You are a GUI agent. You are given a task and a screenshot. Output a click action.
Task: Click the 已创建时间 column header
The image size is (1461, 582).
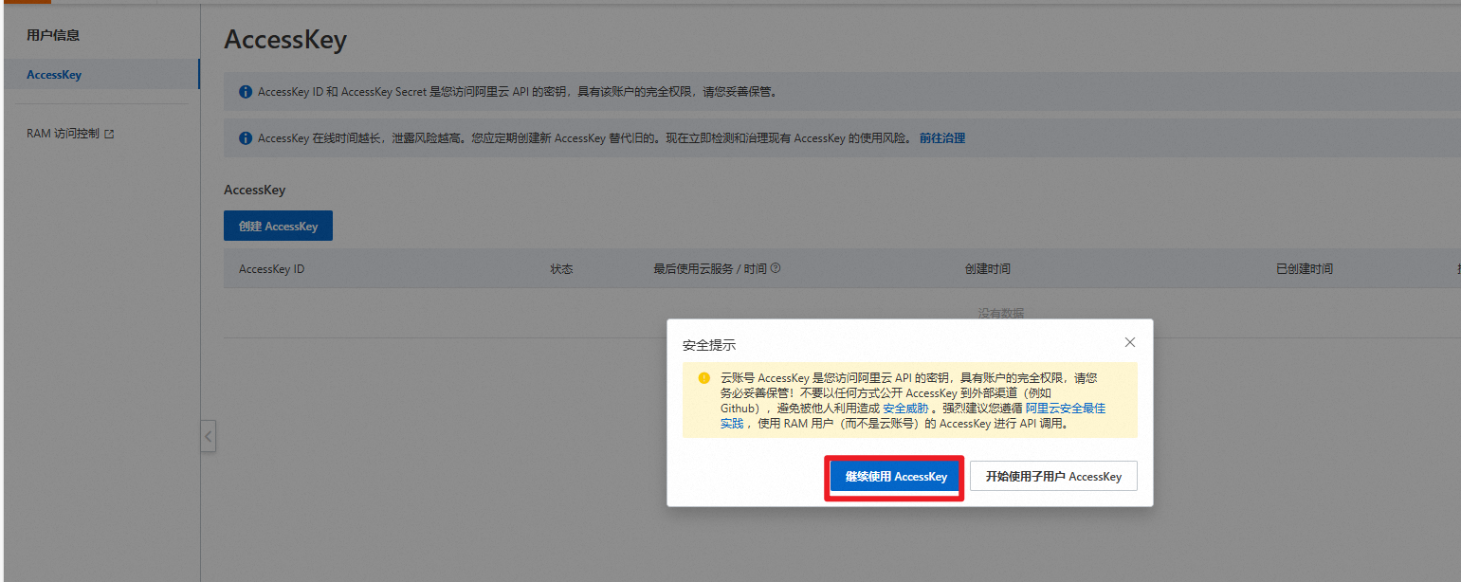(x=1305, y=269)
